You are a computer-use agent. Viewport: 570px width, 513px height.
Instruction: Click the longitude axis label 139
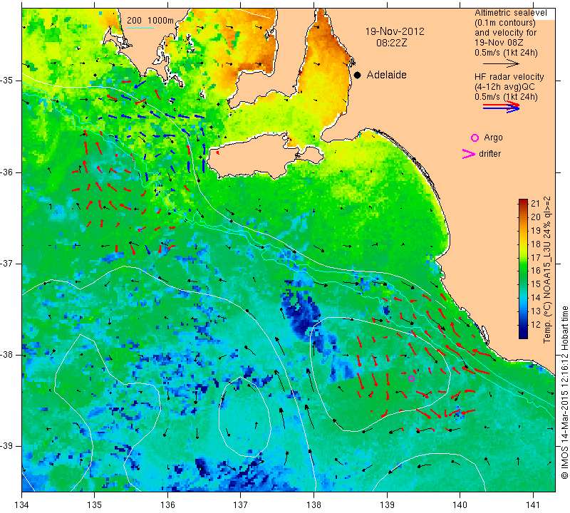pos(387,505)
